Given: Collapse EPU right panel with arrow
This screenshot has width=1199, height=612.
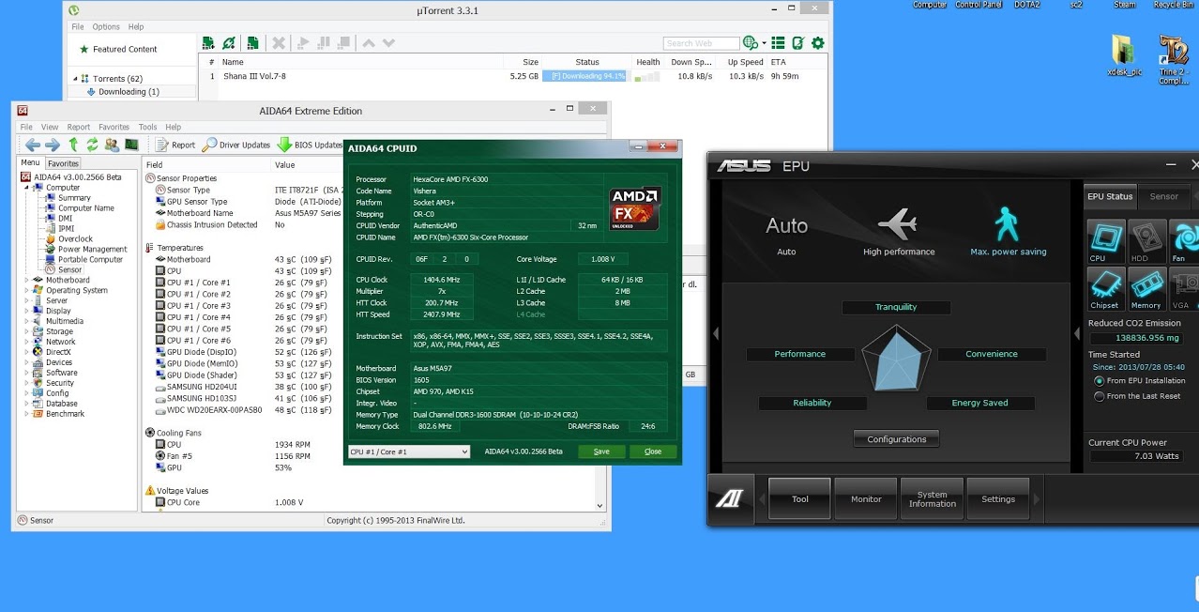Looking at the screenshot, I should coord(1077,333).
